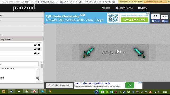Image resolution: width=170 pixels, height=95 pixels.
Task: Open the Инструменты menu
Action: pos(124,8)
